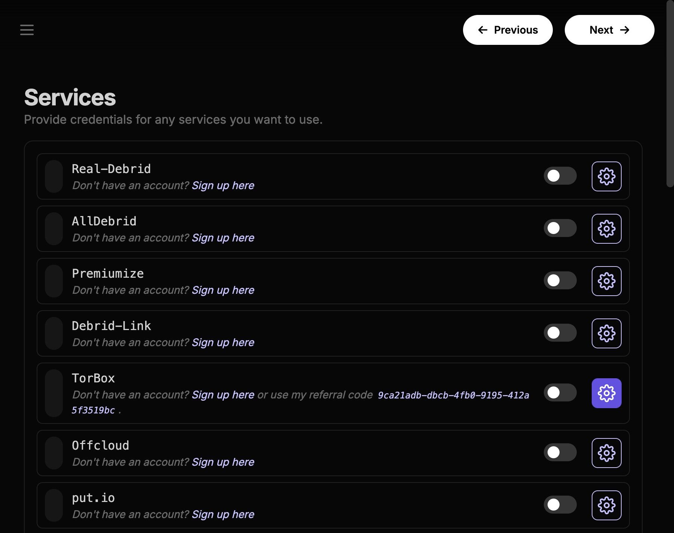
Task: Open TorBox settings gear
Action: coord(606,393)
